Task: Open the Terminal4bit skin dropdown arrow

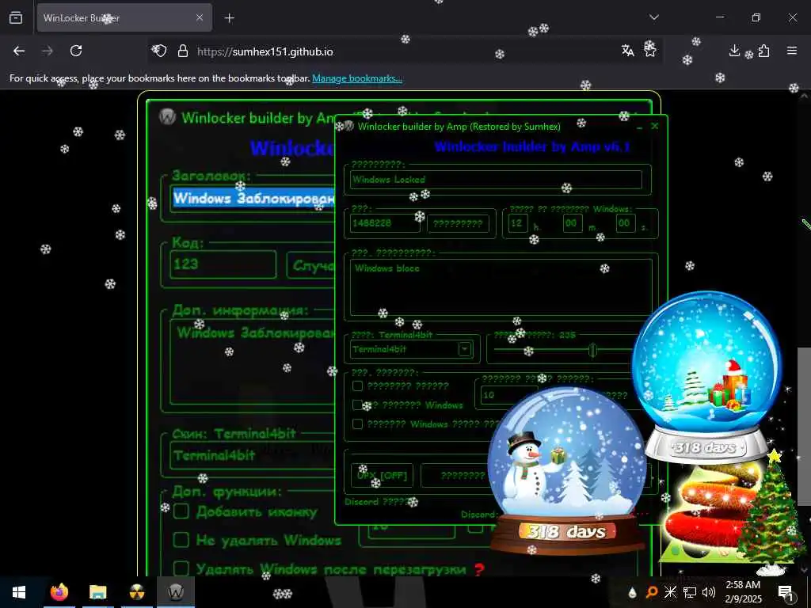Action: (x=464, y=349)
